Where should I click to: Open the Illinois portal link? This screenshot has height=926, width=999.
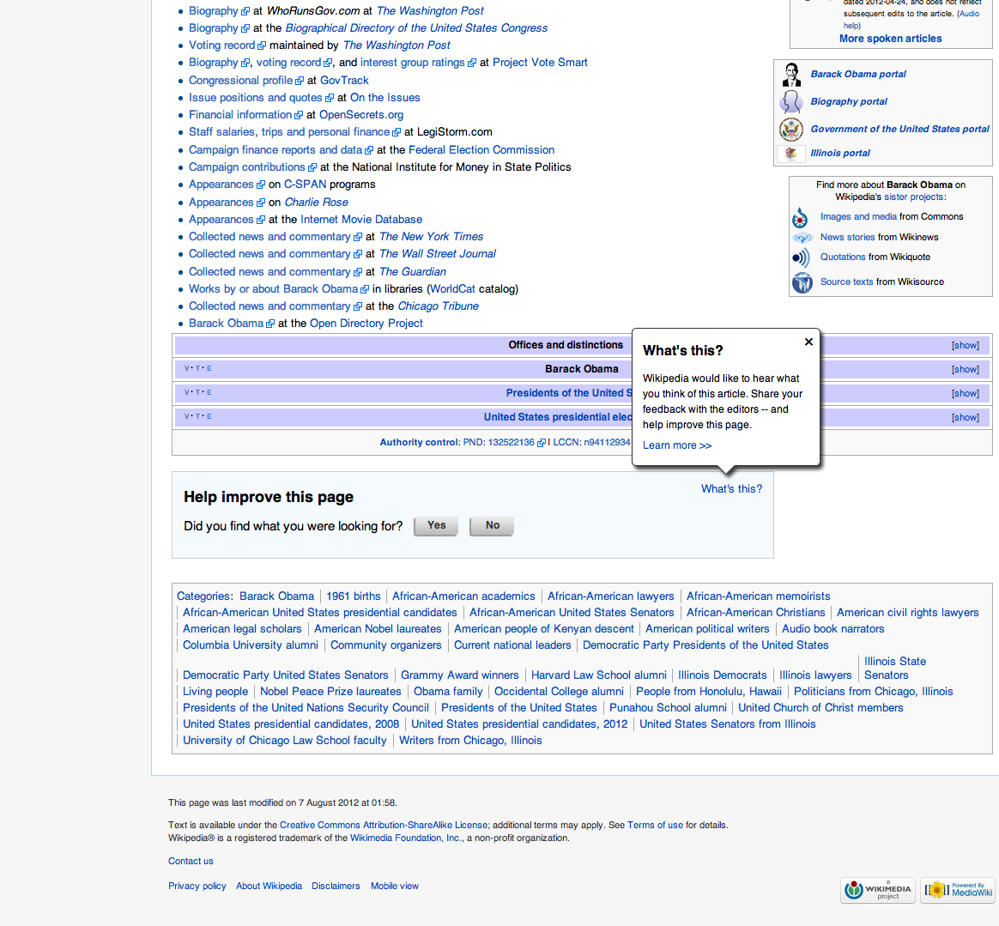(x=839, y=153)
